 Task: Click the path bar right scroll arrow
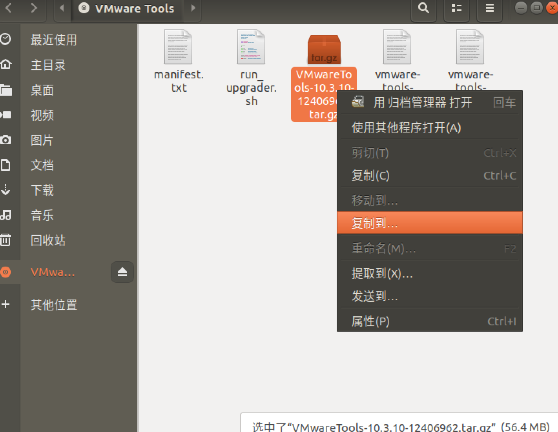coord(193,8)
